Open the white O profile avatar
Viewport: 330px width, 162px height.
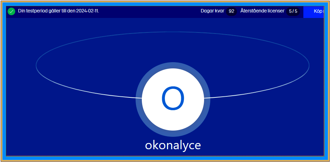[x=173, y=99]
